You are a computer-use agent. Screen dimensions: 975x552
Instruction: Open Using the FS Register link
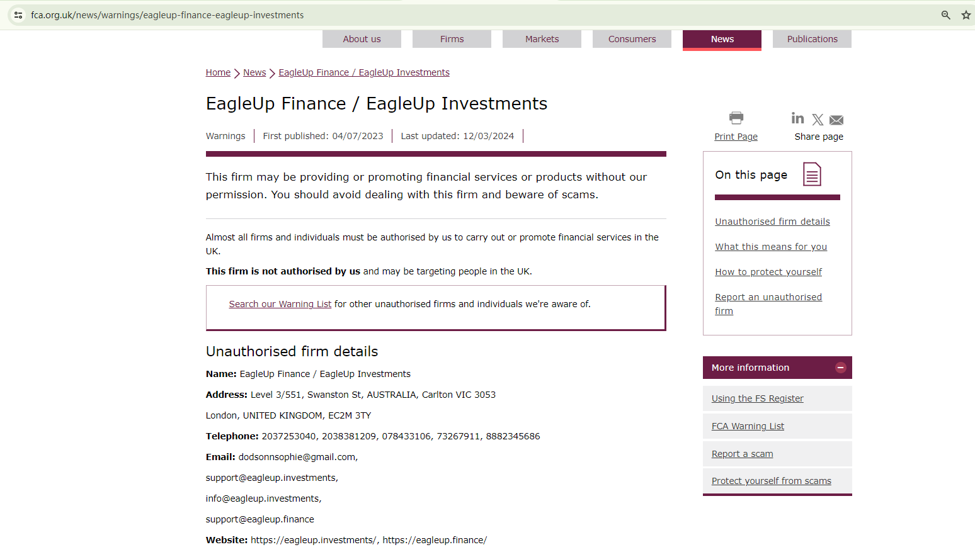tap(757, 398)
